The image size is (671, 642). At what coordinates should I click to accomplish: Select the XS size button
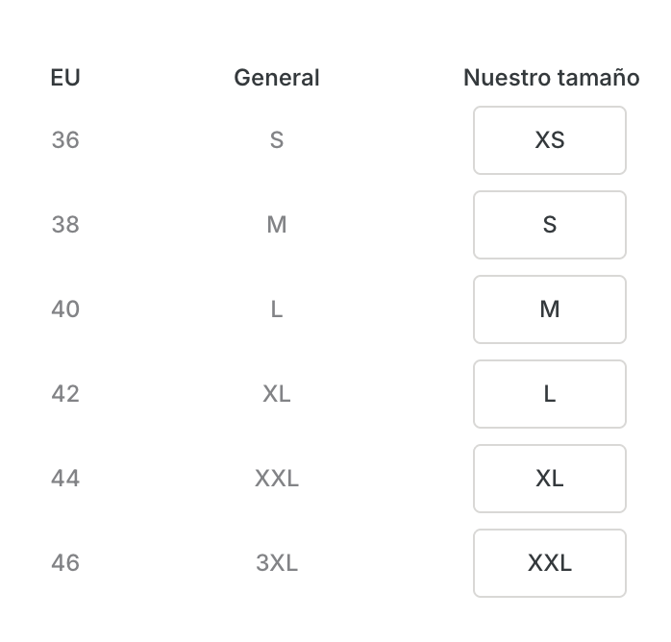click(549, 140)
